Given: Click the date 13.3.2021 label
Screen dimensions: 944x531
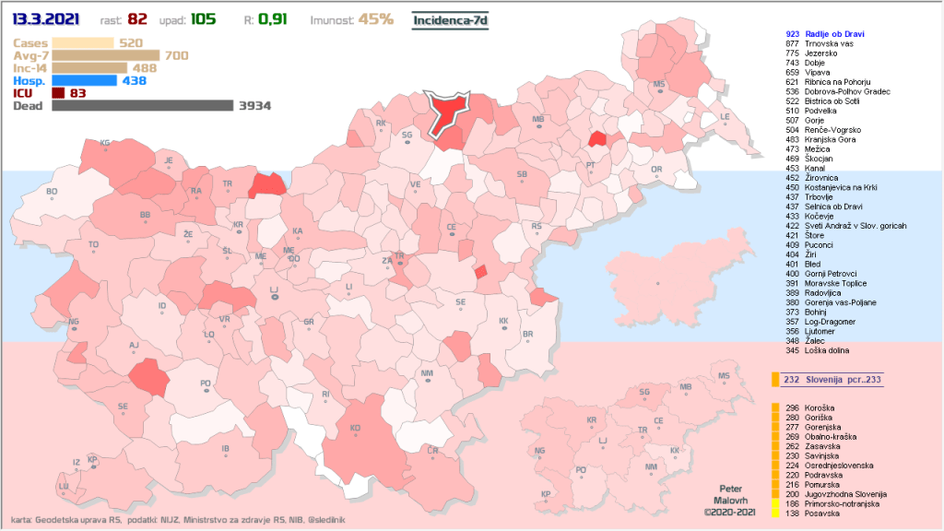Looking at the screenshot, I should coord(43,19).
